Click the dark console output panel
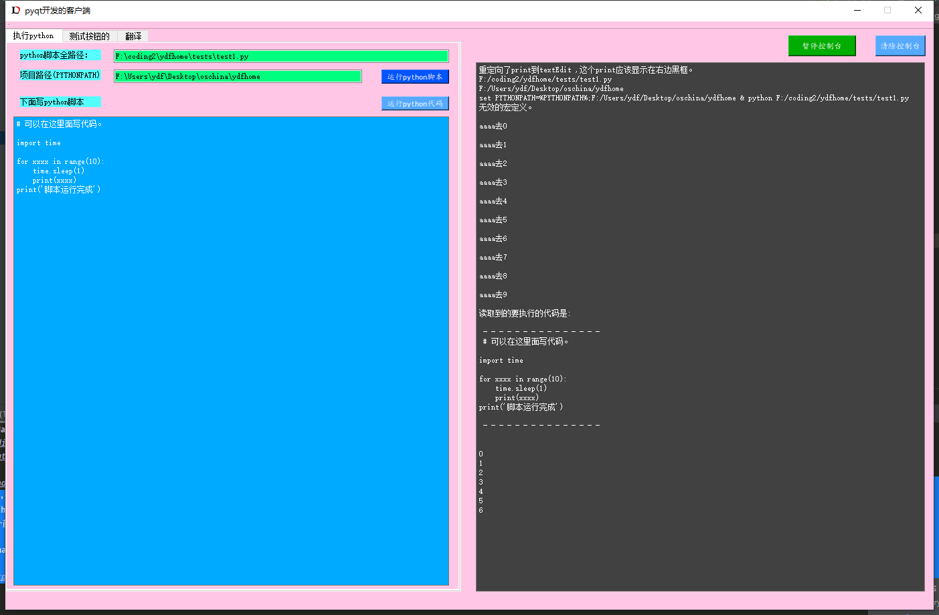The width and height of the screenshot is (939, 615). tap(700, 327)
